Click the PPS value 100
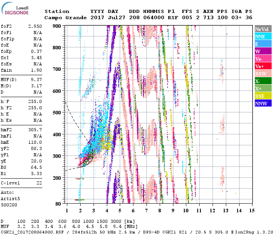The width and height of the screenshot is (274, 235). (x=222, y=18)
